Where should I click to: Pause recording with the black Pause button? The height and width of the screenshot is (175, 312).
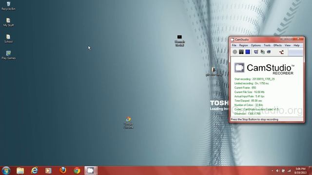pos(241,52)
